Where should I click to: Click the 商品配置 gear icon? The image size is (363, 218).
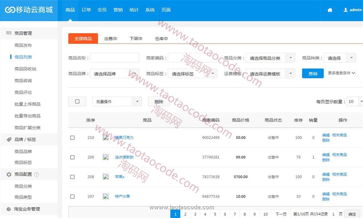pyautogui.click(x=9, y=174)
